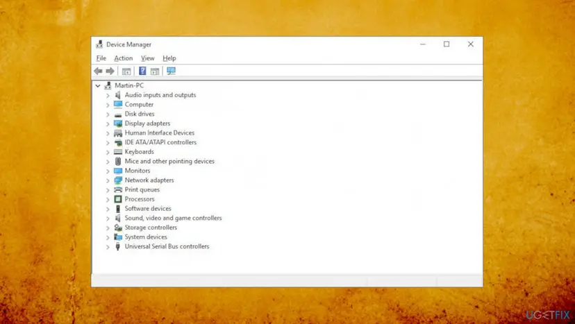Expand the Computer category arrow

(108, 105)
